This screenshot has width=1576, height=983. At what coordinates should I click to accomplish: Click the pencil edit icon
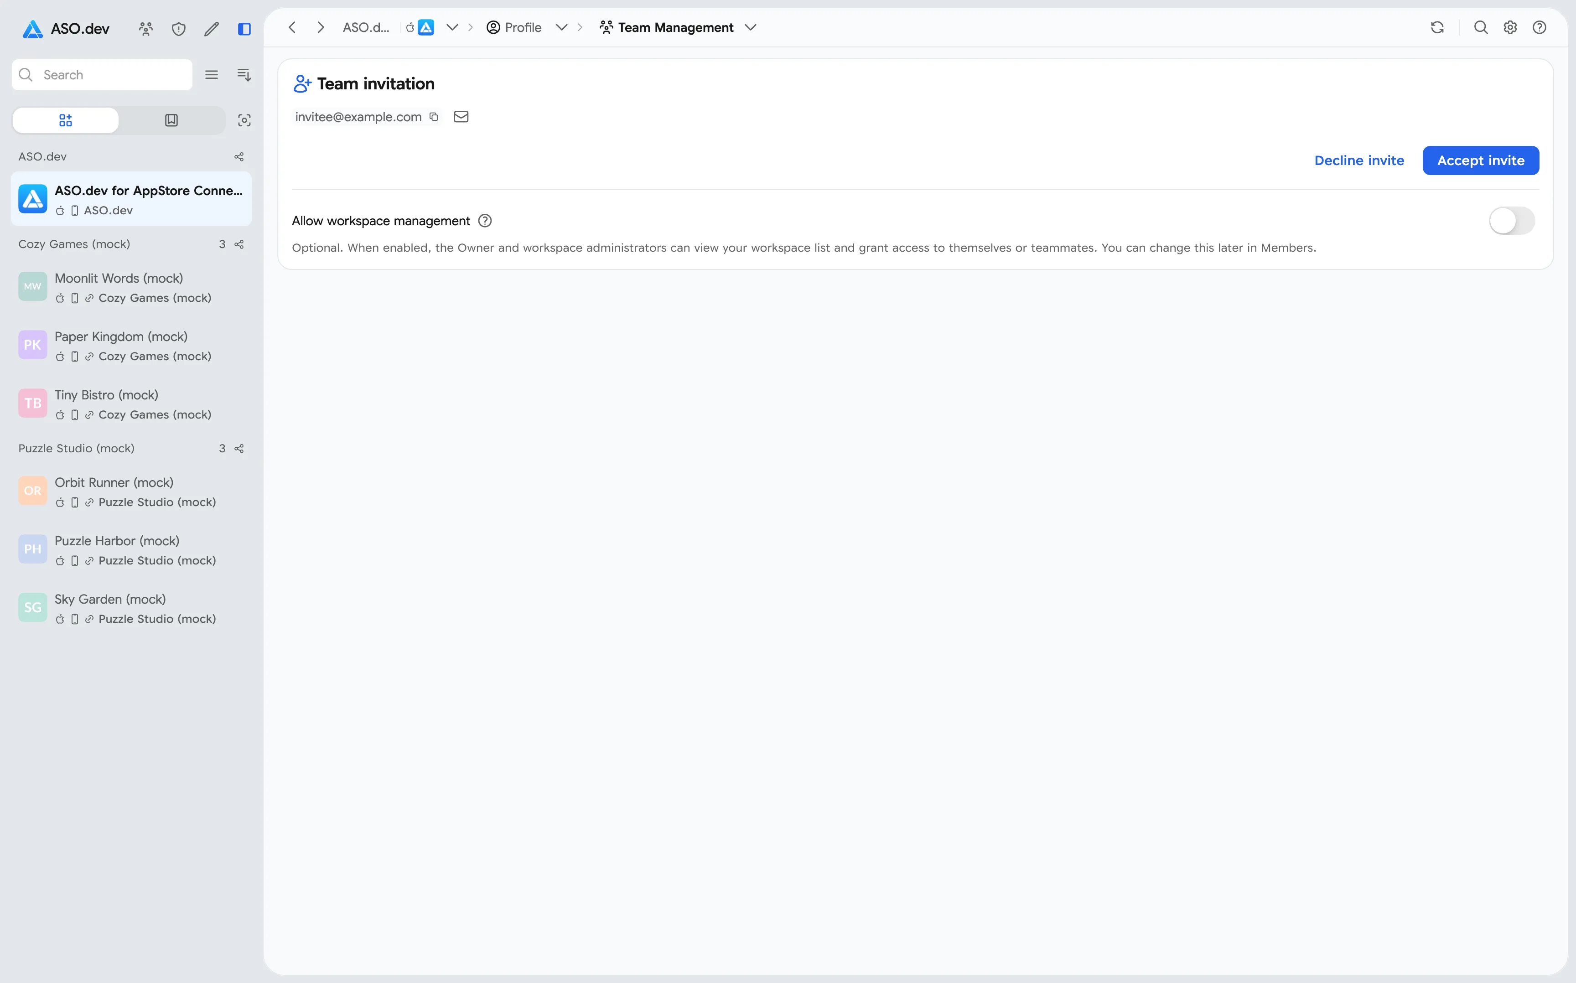click(x=211, y=29)
